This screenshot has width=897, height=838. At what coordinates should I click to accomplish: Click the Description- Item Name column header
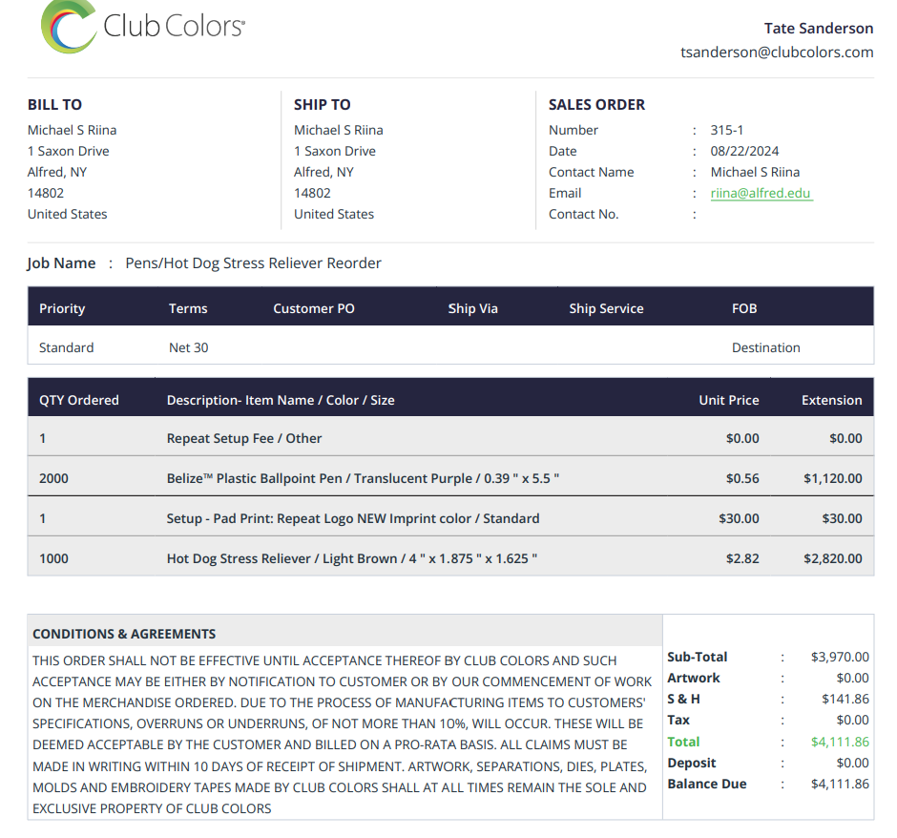[281, 401]
